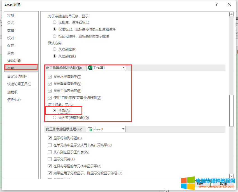
Task: Uncheck 显示工作表标签 option
Action: click(x=50, y=91)
